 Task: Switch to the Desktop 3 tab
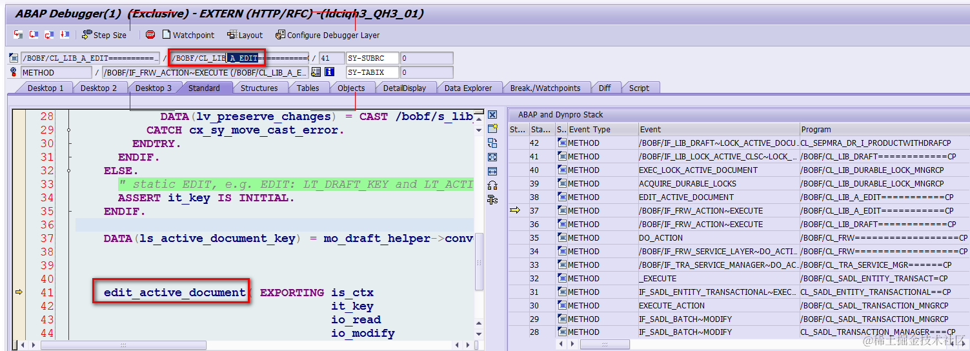[154, 88]
